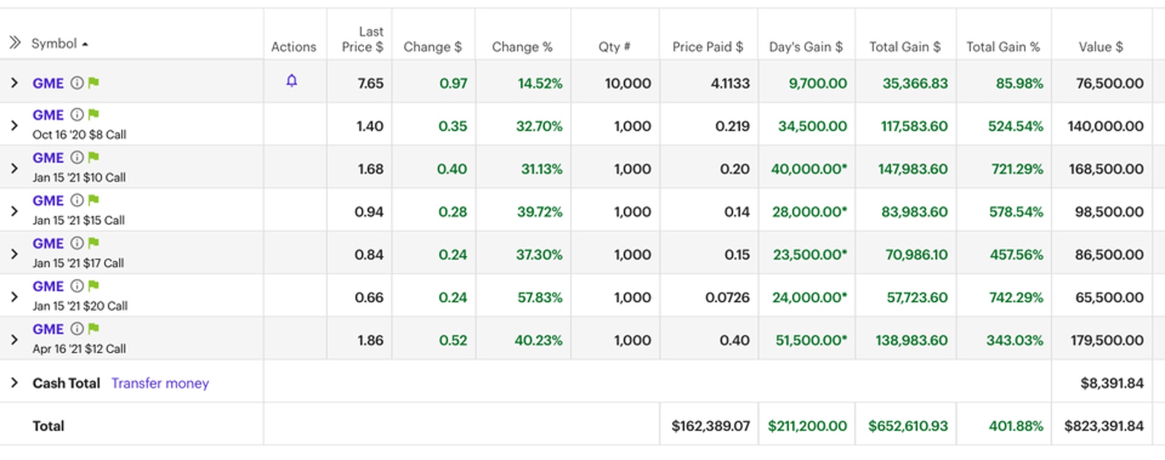The width and height of the screenshot is (1165, 460).
Task: Select the 742.29% total gain cell
Action: [x=1016, y=297]
